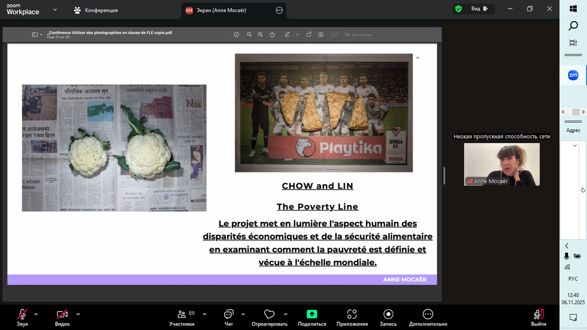587x330 pixels.
Task: Expand video options arrow next to Видео
Action: click(78, 314)
